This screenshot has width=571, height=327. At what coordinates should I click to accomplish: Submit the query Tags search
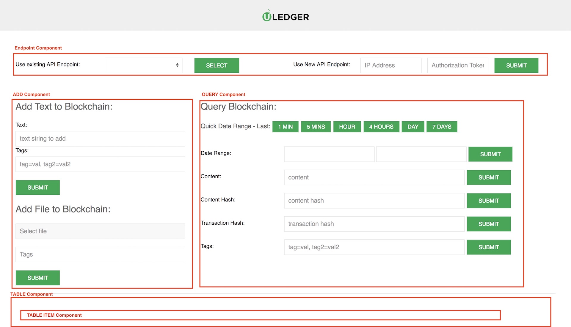(x=488, y=247)
